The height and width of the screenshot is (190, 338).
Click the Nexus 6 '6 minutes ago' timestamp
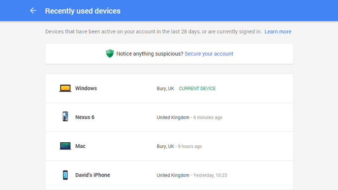208,117
